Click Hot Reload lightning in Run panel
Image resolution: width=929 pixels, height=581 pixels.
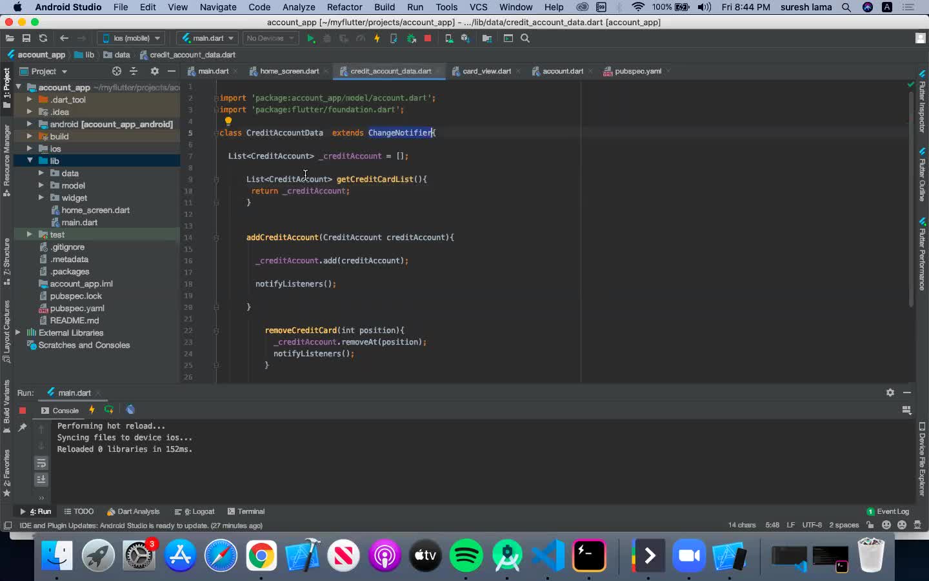[x=92, y=410]
